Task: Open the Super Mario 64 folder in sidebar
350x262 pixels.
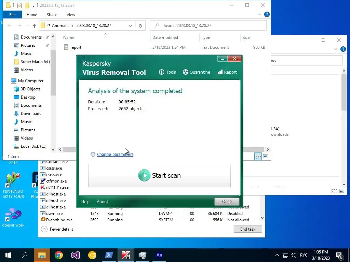Action: tap(32, 62)
